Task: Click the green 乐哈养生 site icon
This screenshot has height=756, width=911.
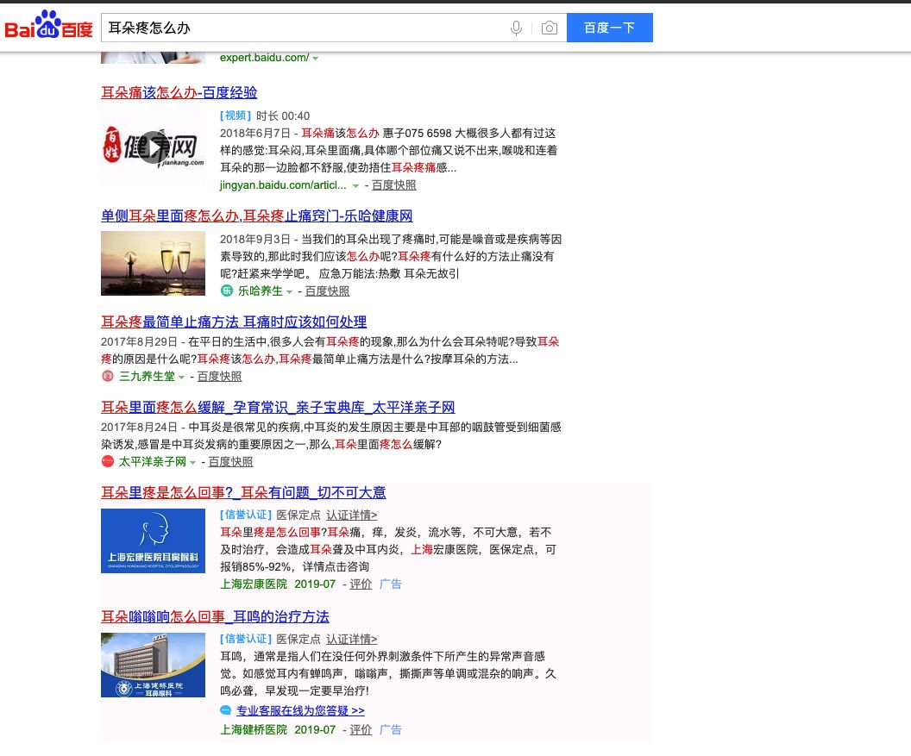Action: 227,291
